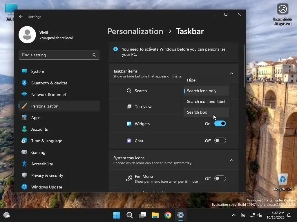Enable the Pen Menu toggle
This screenshot has width=297, height=222.
coord(220,178)
